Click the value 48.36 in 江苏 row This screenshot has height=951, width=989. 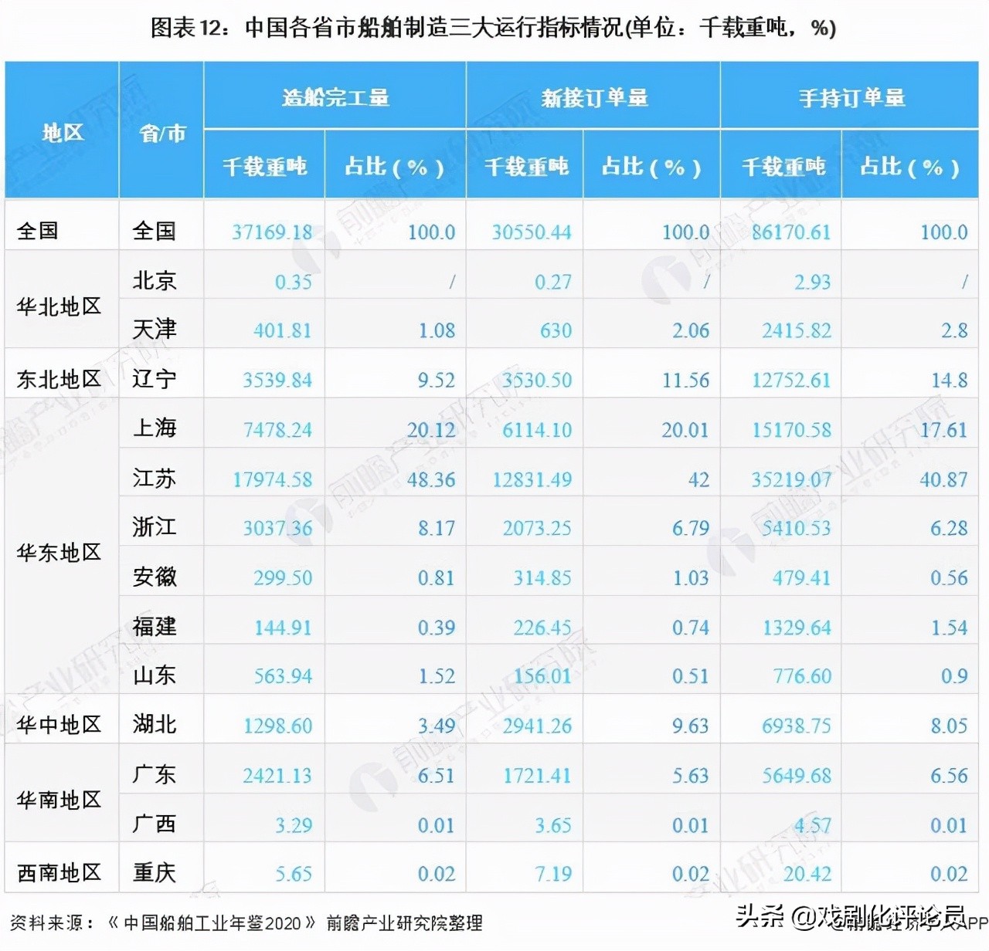433,479
